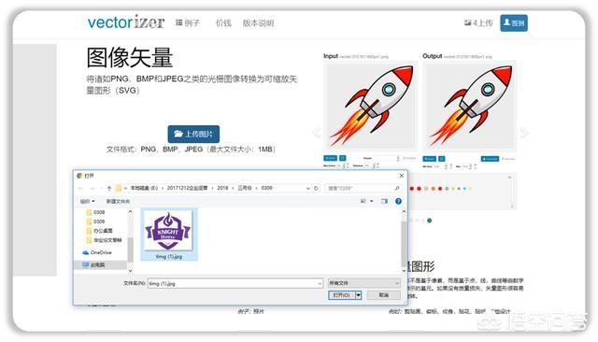The width and height of the screenshot is (598, 342).
Task: Change the view with the view icon
Action: point(363,201)
